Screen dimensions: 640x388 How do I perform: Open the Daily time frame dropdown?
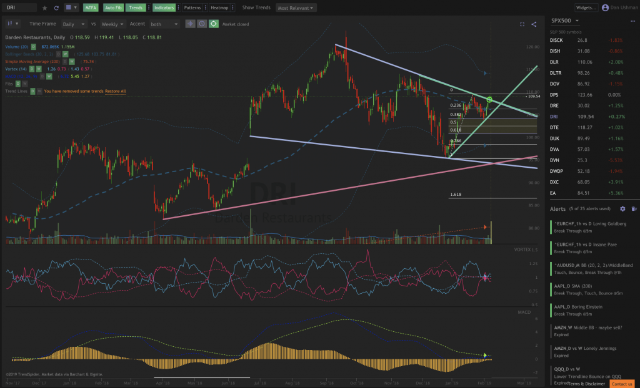(74, 24)
